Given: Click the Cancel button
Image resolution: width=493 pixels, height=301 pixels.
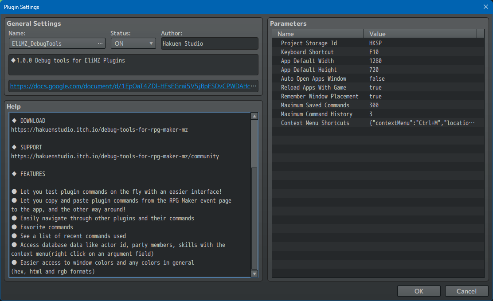Looking at the screenshot, I should click(466, 291).
